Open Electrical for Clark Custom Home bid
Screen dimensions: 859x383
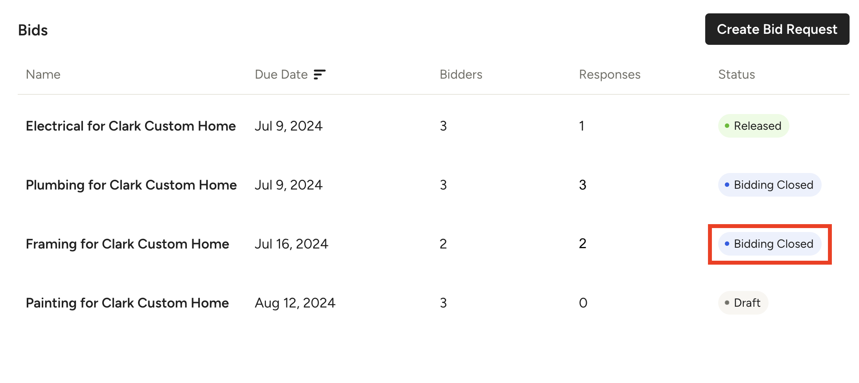point(131,126)
